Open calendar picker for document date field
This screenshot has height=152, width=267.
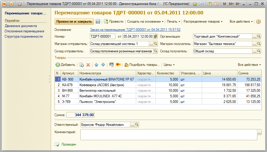click(156, 36)
